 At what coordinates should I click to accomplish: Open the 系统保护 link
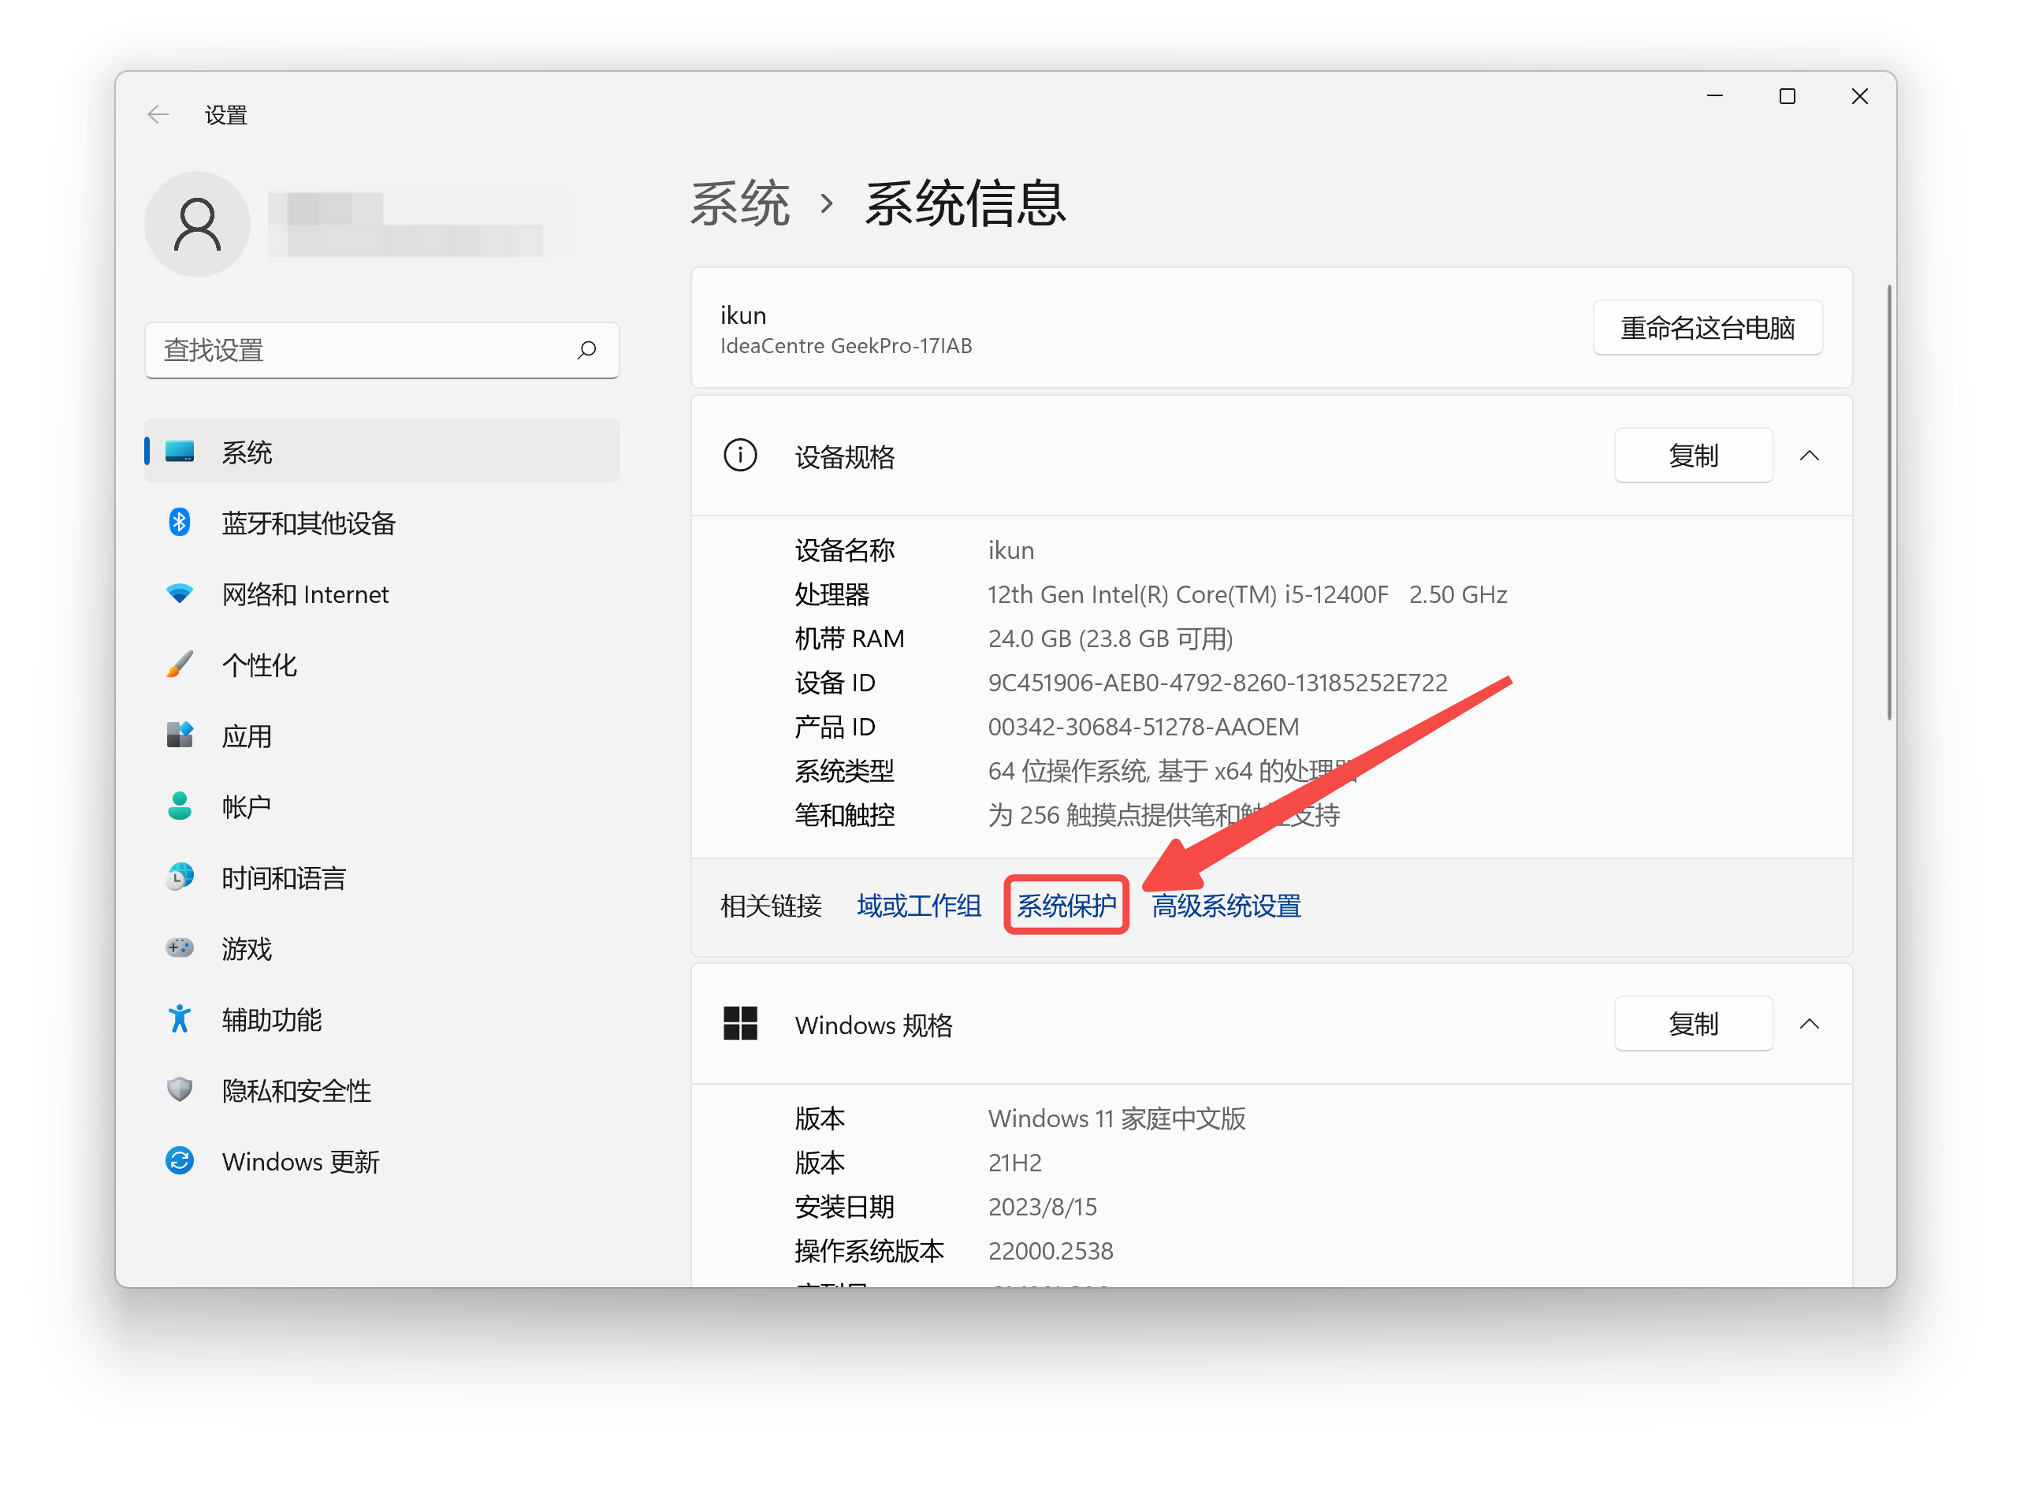tap(1066, 906)
